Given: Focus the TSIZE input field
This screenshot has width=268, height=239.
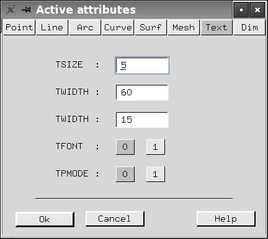Looking at the screenshot, I should point(142,65).
